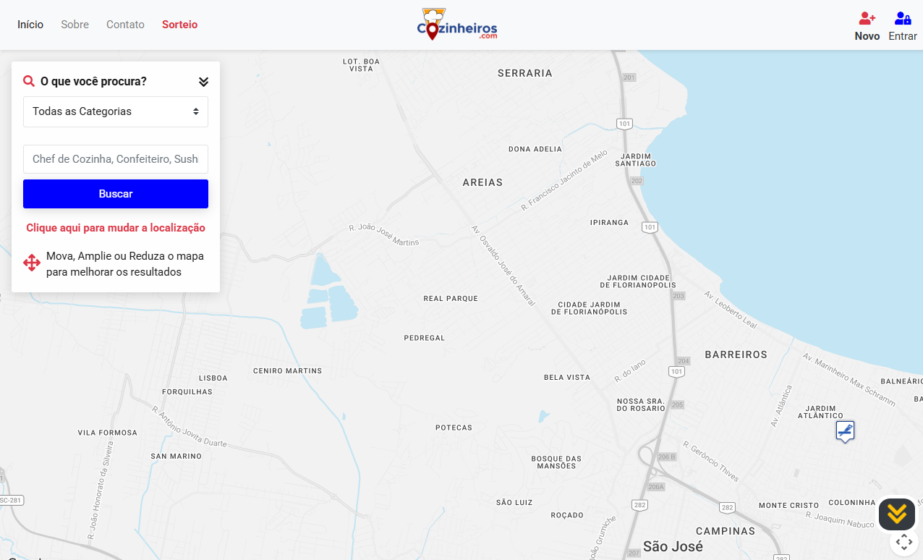Click the 'O que você procura?' heading

[x=93, y=81]
